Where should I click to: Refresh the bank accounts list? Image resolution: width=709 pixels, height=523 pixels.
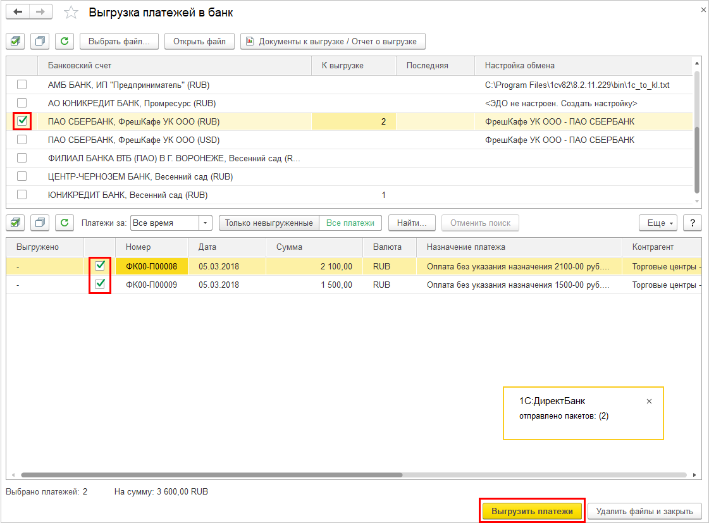coord(65,41)
